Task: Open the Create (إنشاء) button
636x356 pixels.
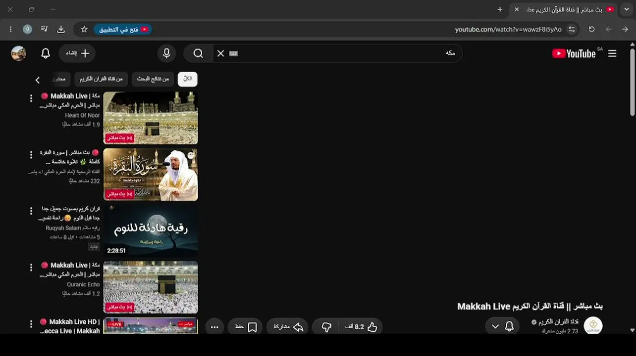Action: [77, 53]
